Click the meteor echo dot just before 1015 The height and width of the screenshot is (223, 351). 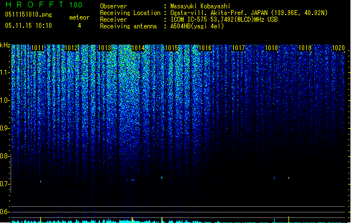[162, 178]
